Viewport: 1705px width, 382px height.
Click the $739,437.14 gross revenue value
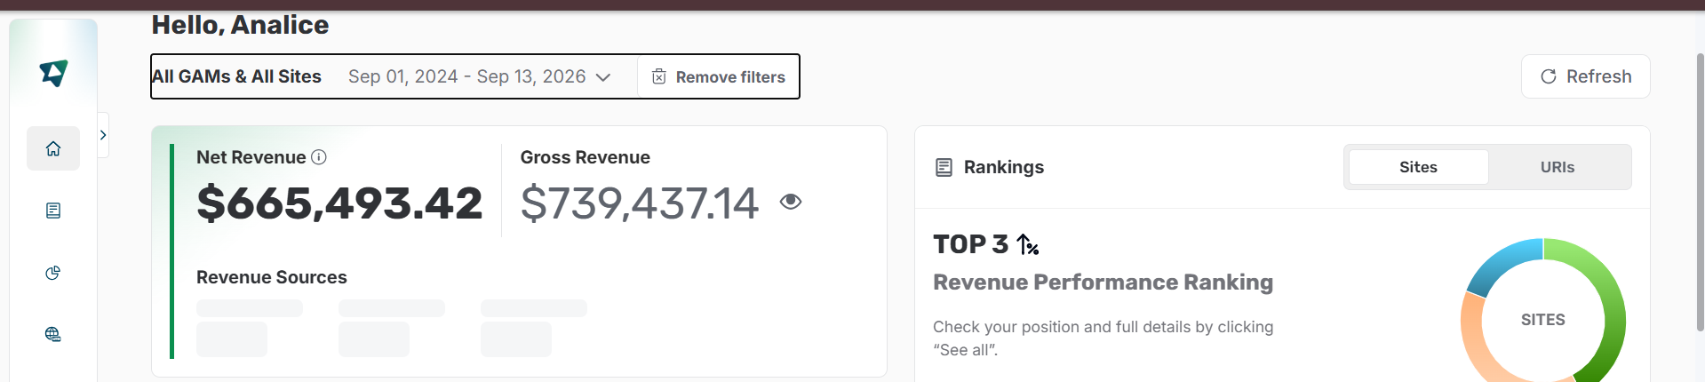(x=640, y=203)
